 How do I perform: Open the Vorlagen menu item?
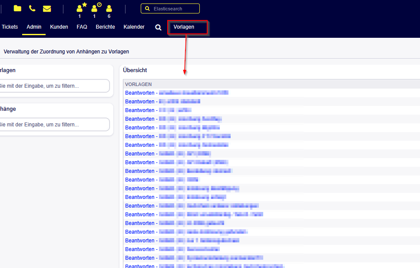[x=184, y=27]
